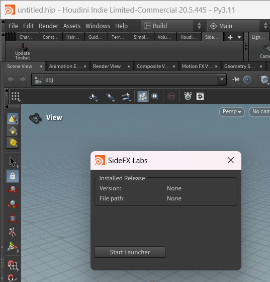Toggle the camera view tool button

pyautogui.click(x=143, y=97)
